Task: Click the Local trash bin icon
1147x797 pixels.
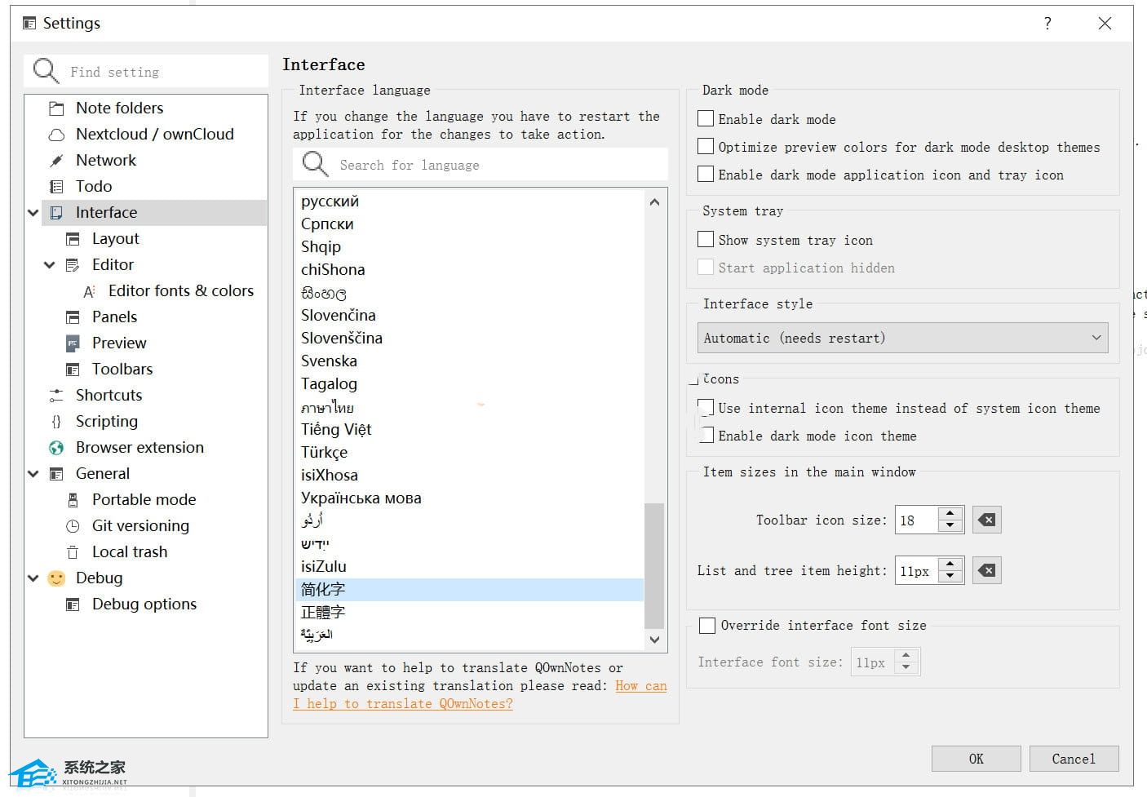Action: point(73,552)
